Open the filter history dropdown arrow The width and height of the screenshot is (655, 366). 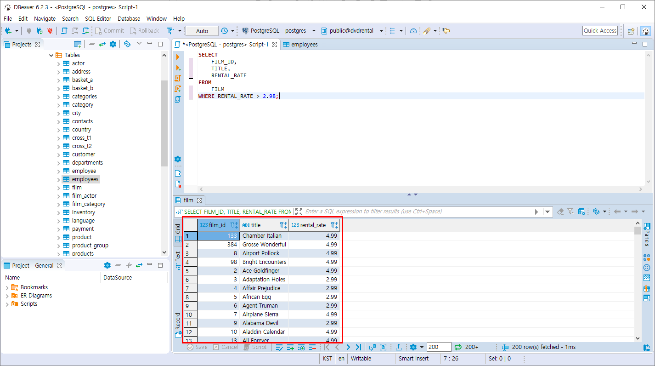[x=547, y=212]
